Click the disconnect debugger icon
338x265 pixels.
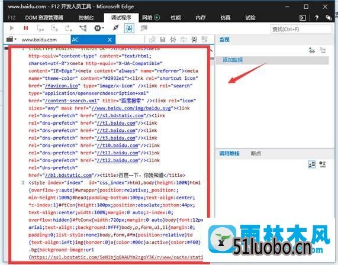pos(115,28)
